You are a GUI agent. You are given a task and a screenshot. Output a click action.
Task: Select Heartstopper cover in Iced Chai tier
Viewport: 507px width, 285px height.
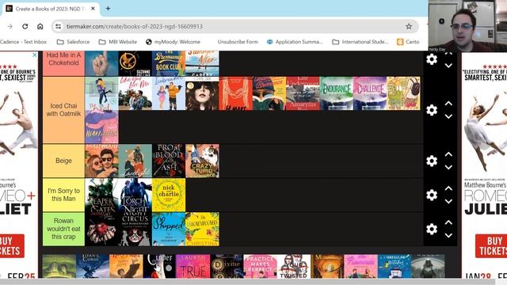coord(101,127)
